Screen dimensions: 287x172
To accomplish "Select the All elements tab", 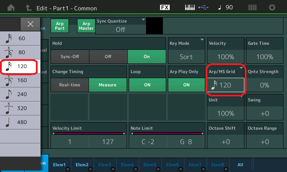I will pyautogui.click(x=240, y=165).
